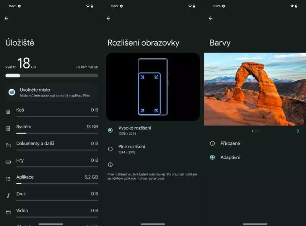Choose the Přirozené color mode

pos(212,143)
